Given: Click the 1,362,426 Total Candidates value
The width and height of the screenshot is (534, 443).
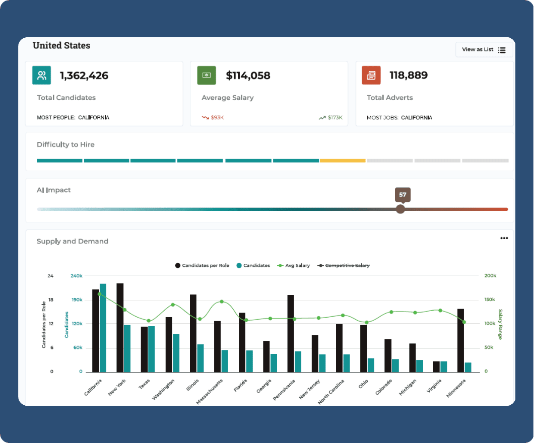Looking at the screenshot, I should click(84, 76).
